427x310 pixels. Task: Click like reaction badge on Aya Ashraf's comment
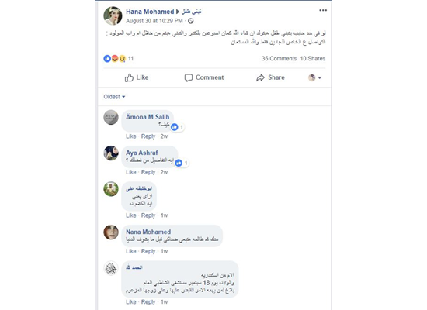tap(179, 163)
